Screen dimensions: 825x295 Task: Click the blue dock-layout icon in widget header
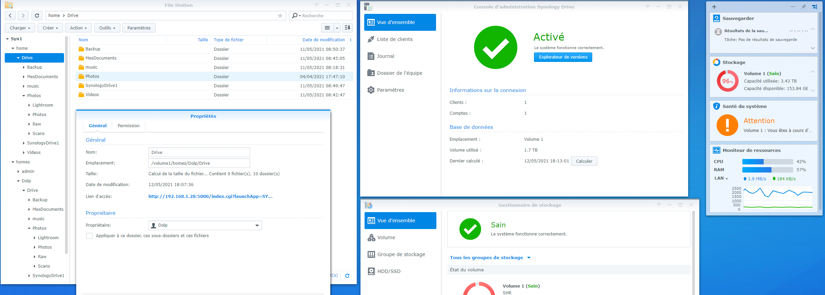coord(815,7)
